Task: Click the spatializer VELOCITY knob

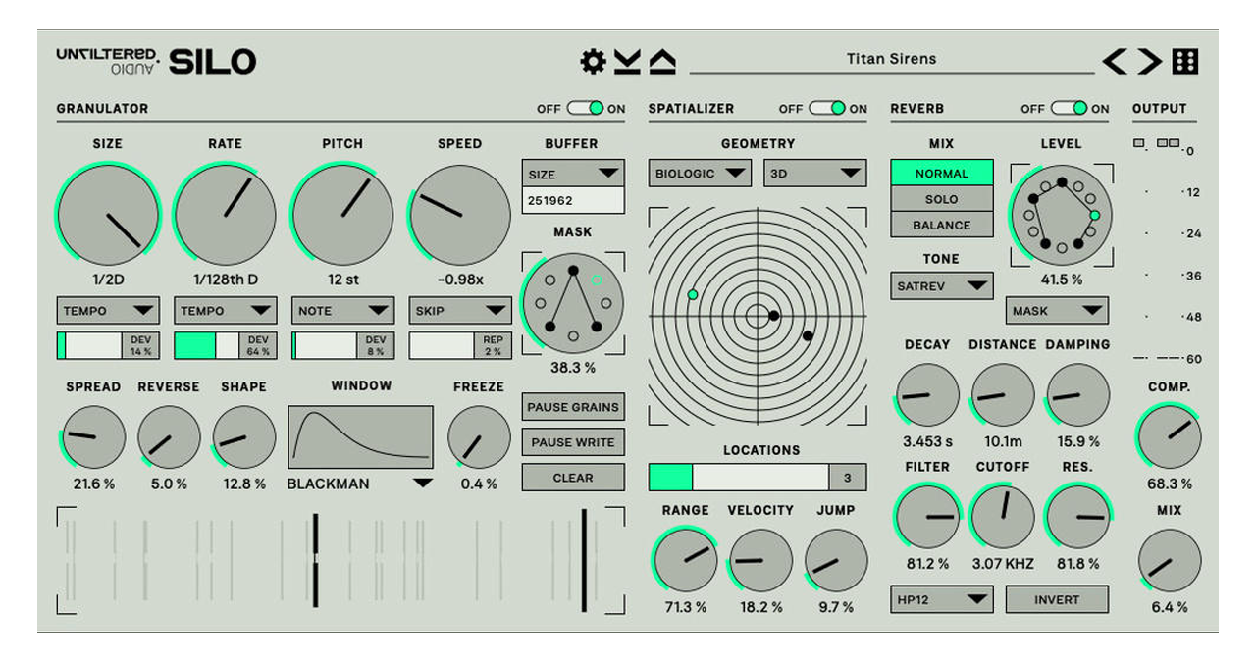Action: coord(760,560)
